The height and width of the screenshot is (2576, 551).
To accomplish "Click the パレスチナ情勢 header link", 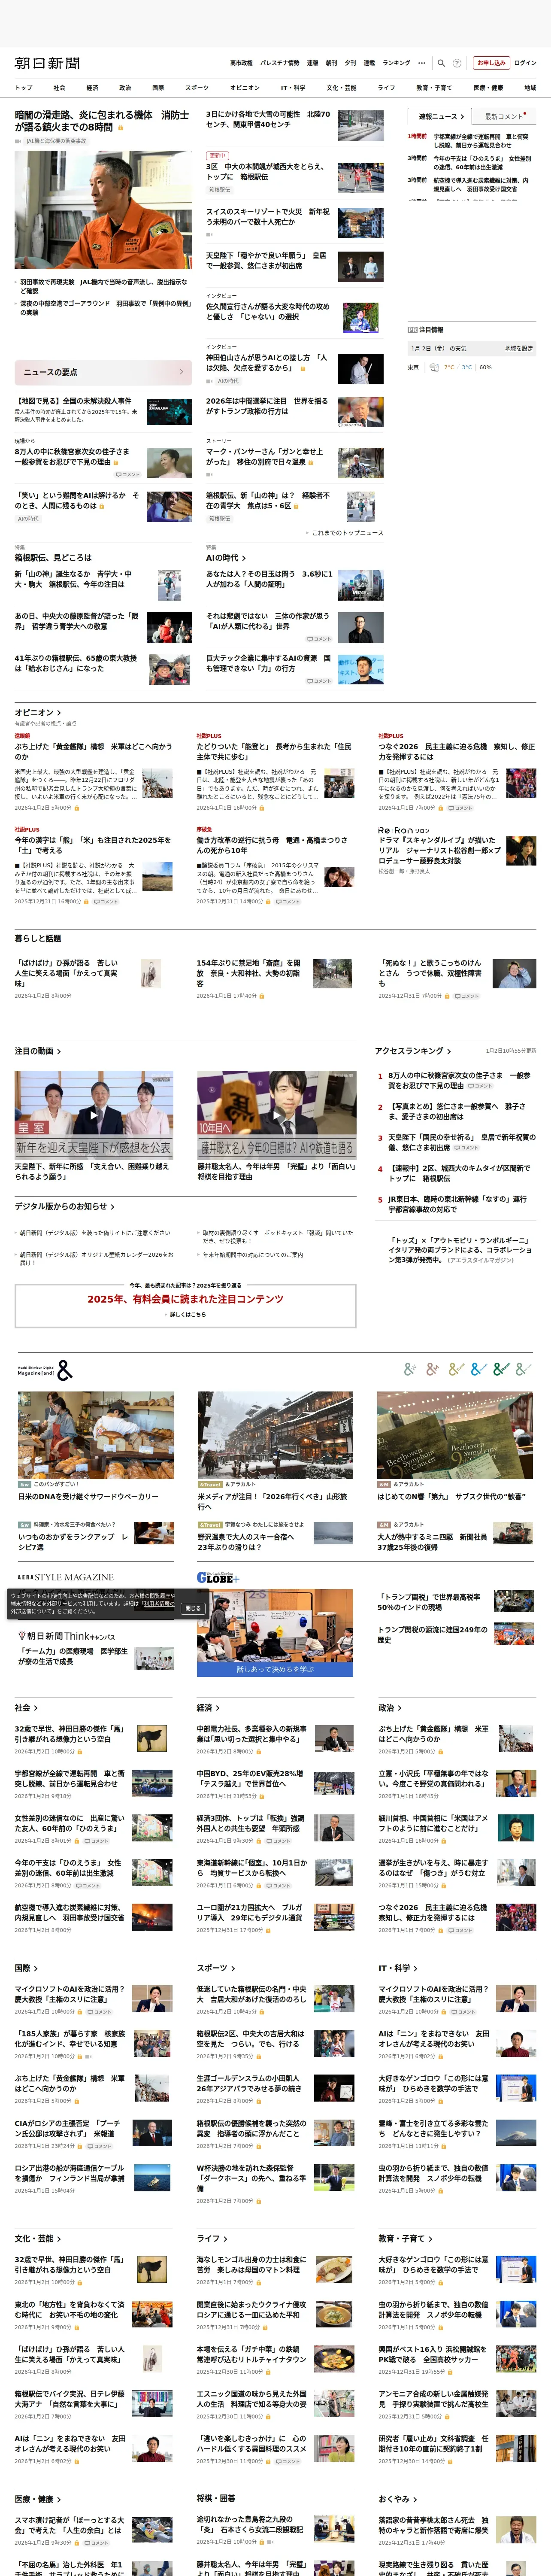I will [279, 63].
